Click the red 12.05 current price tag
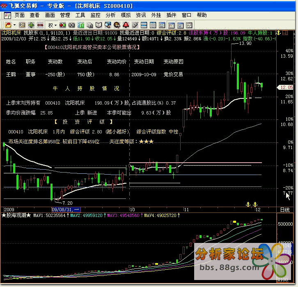The image size is (298, 287). pos(285,87)
